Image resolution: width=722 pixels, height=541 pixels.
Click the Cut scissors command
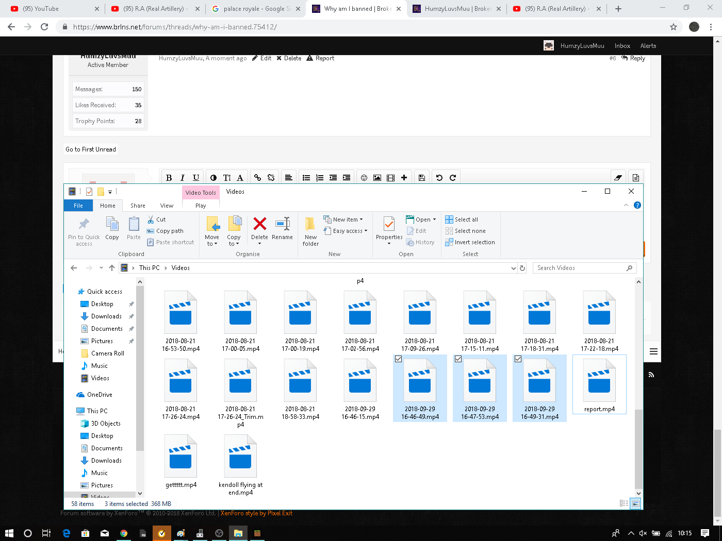(x=156, y=219)
